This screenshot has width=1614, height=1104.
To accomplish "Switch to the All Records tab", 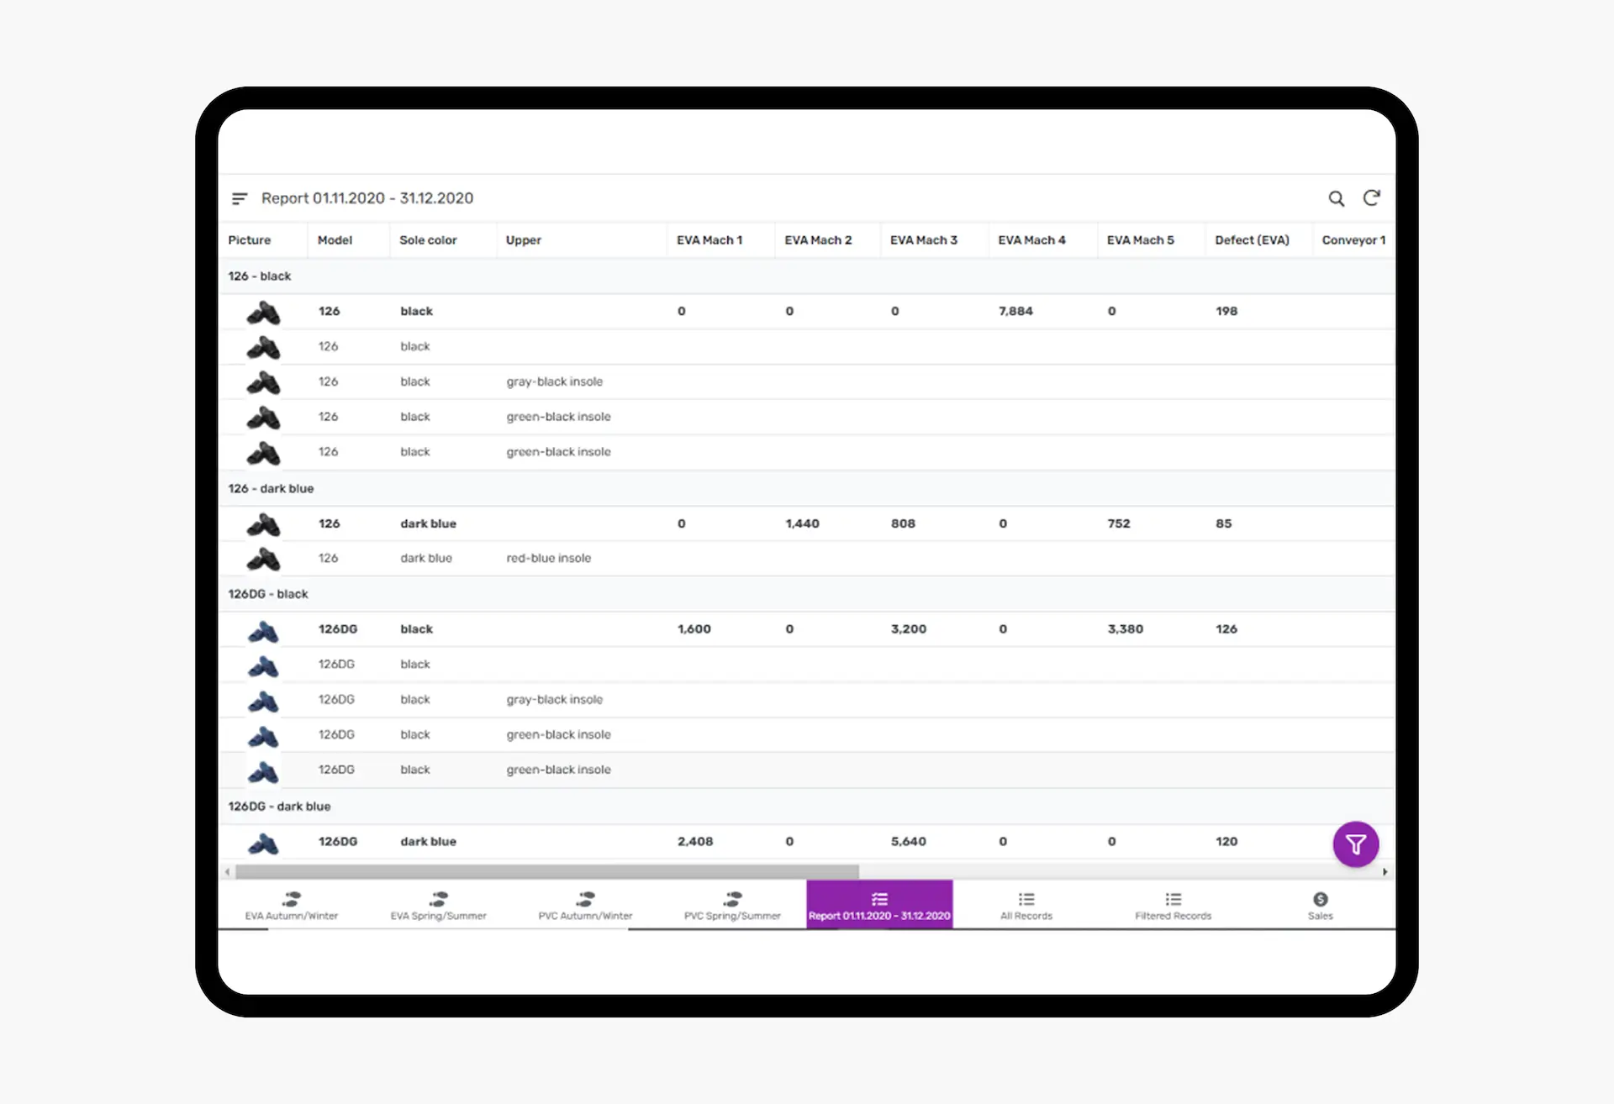I will tap(1026, 906).
